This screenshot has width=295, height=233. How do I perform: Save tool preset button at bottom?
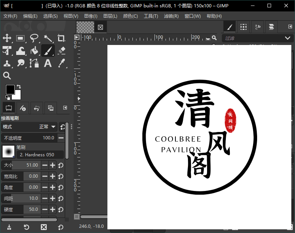[9, 227]
